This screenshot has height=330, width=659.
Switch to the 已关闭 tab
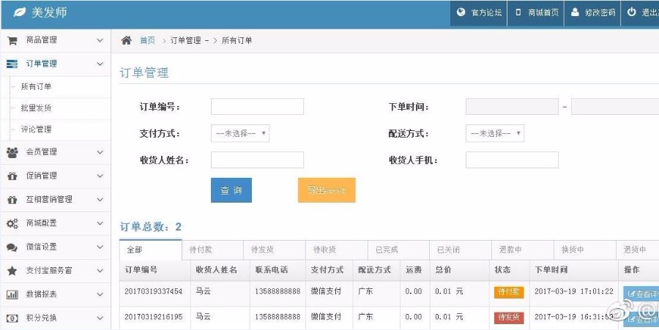coord(461,250)
